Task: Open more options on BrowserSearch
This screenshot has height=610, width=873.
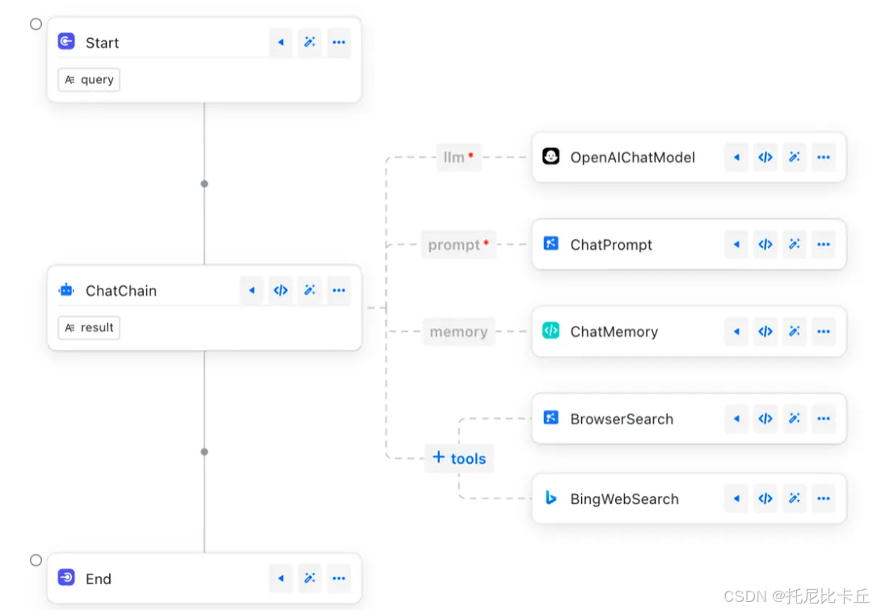Action: coord(823,419)
